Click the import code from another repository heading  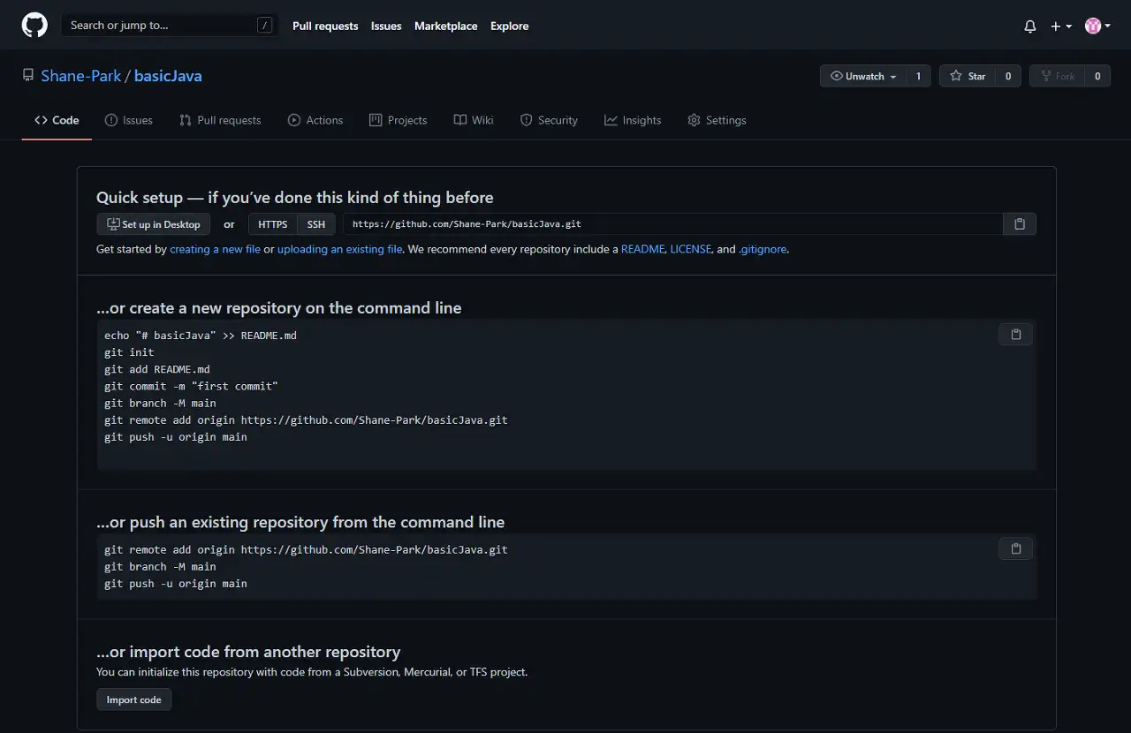(248, 652)
